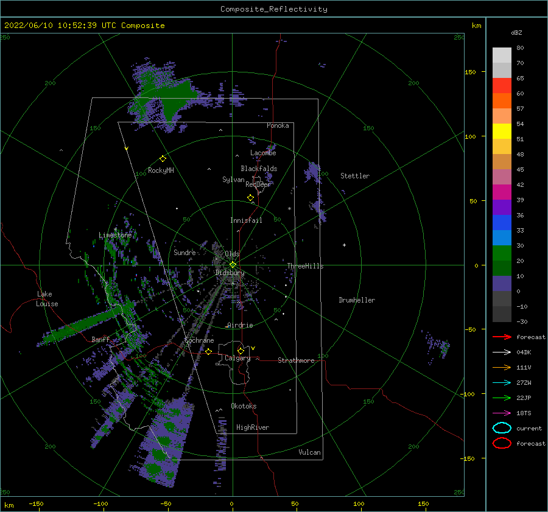Click the yellow diamond marker near Cochrane
The image size is (548, 512).
pos(208,351)
